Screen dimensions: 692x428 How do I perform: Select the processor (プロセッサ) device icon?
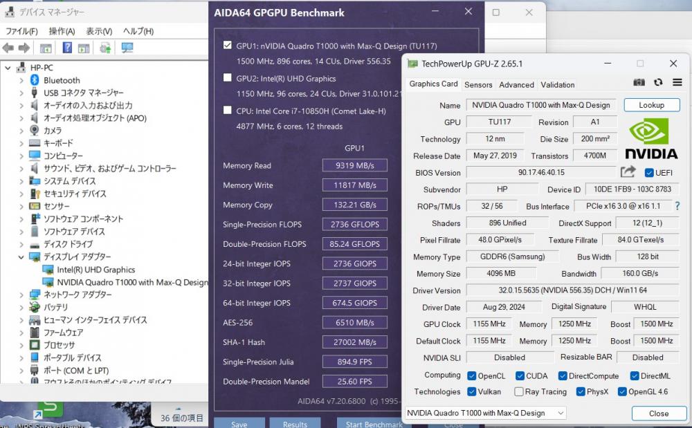tap(35, 345)
